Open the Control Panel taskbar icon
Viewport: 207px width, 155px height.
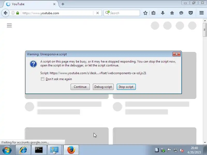[54, 150]
